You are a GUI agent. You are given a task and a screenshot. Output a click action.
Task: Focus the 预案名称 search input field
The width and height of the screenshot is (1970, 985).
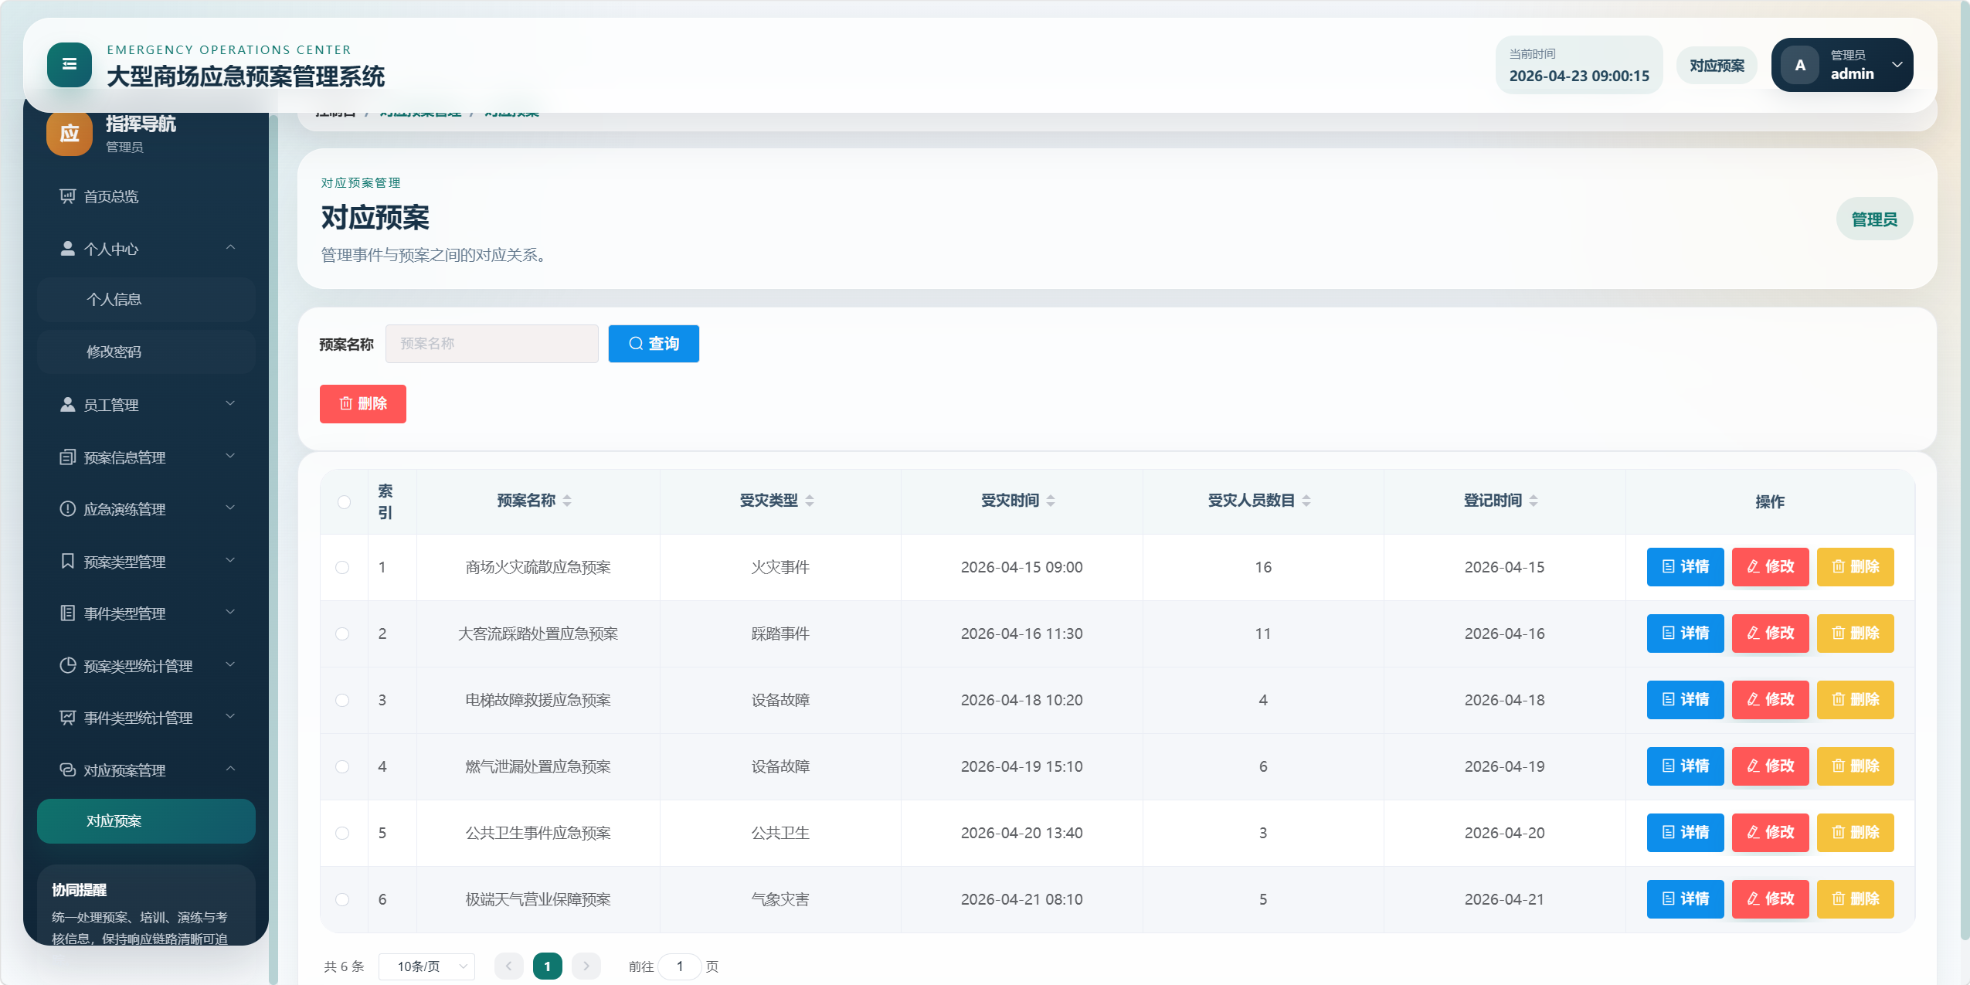pyautogui.click(x=492, y=344)
